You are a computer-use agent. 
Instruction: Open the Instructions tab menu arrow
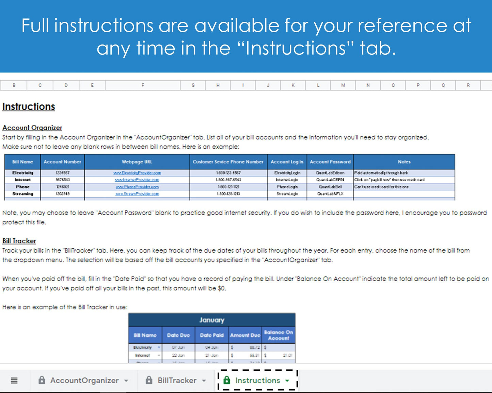287,380
